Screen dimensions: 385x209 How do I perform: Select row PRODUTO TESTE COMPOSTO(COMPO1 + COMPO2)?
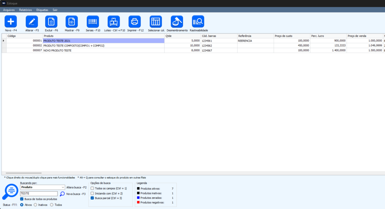point(104,45)
